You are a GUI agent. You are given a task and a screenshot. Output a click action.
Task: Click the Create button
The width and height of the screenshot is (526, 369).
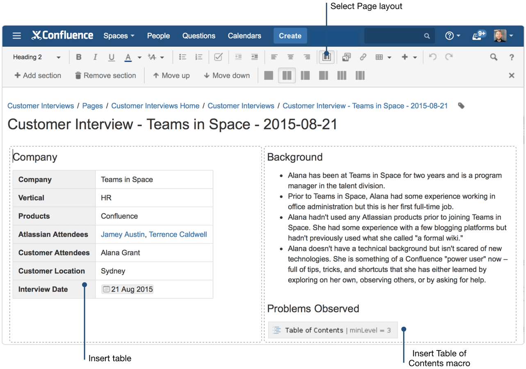(290, 36)
